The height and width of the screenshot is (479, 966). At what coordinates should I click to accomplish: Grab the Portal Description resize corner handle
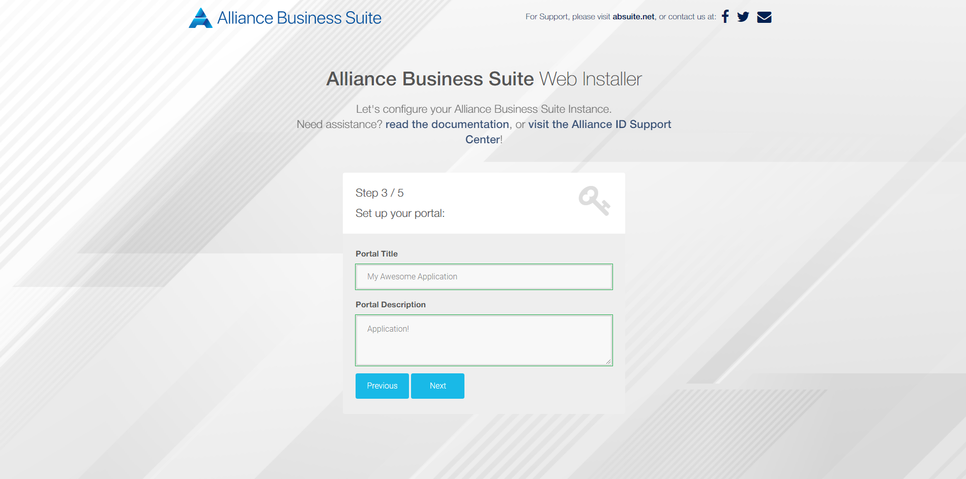pos(608,362)
